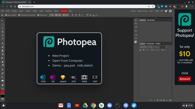Open the Files app from the shelf
This screenshot has width=195, height=109.
pyautogui.click(x=110, y=105)
